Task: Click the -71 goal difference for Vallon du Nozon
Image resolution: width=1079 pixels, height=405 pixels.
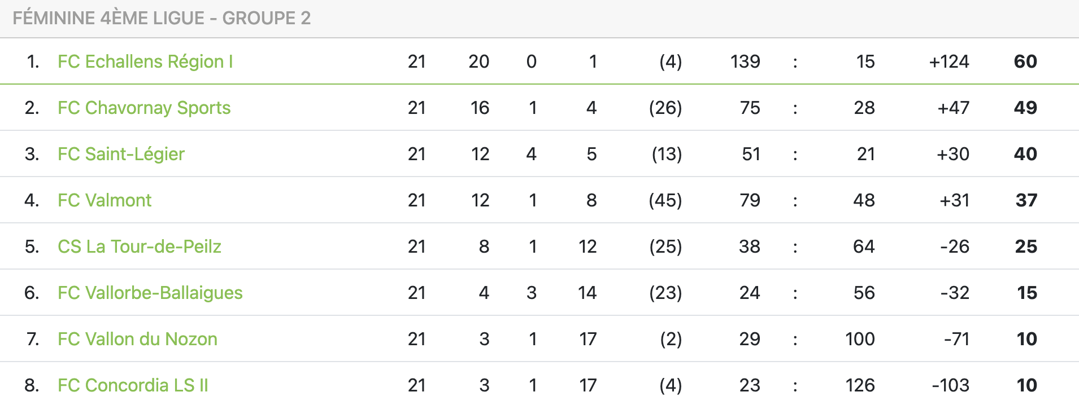Action: tap(956, 339)
